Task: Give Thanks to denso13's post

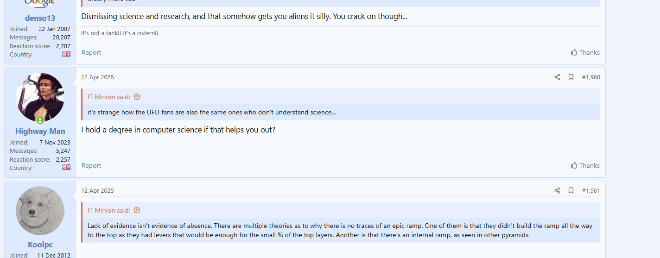Action: click(x=585, y=52)
